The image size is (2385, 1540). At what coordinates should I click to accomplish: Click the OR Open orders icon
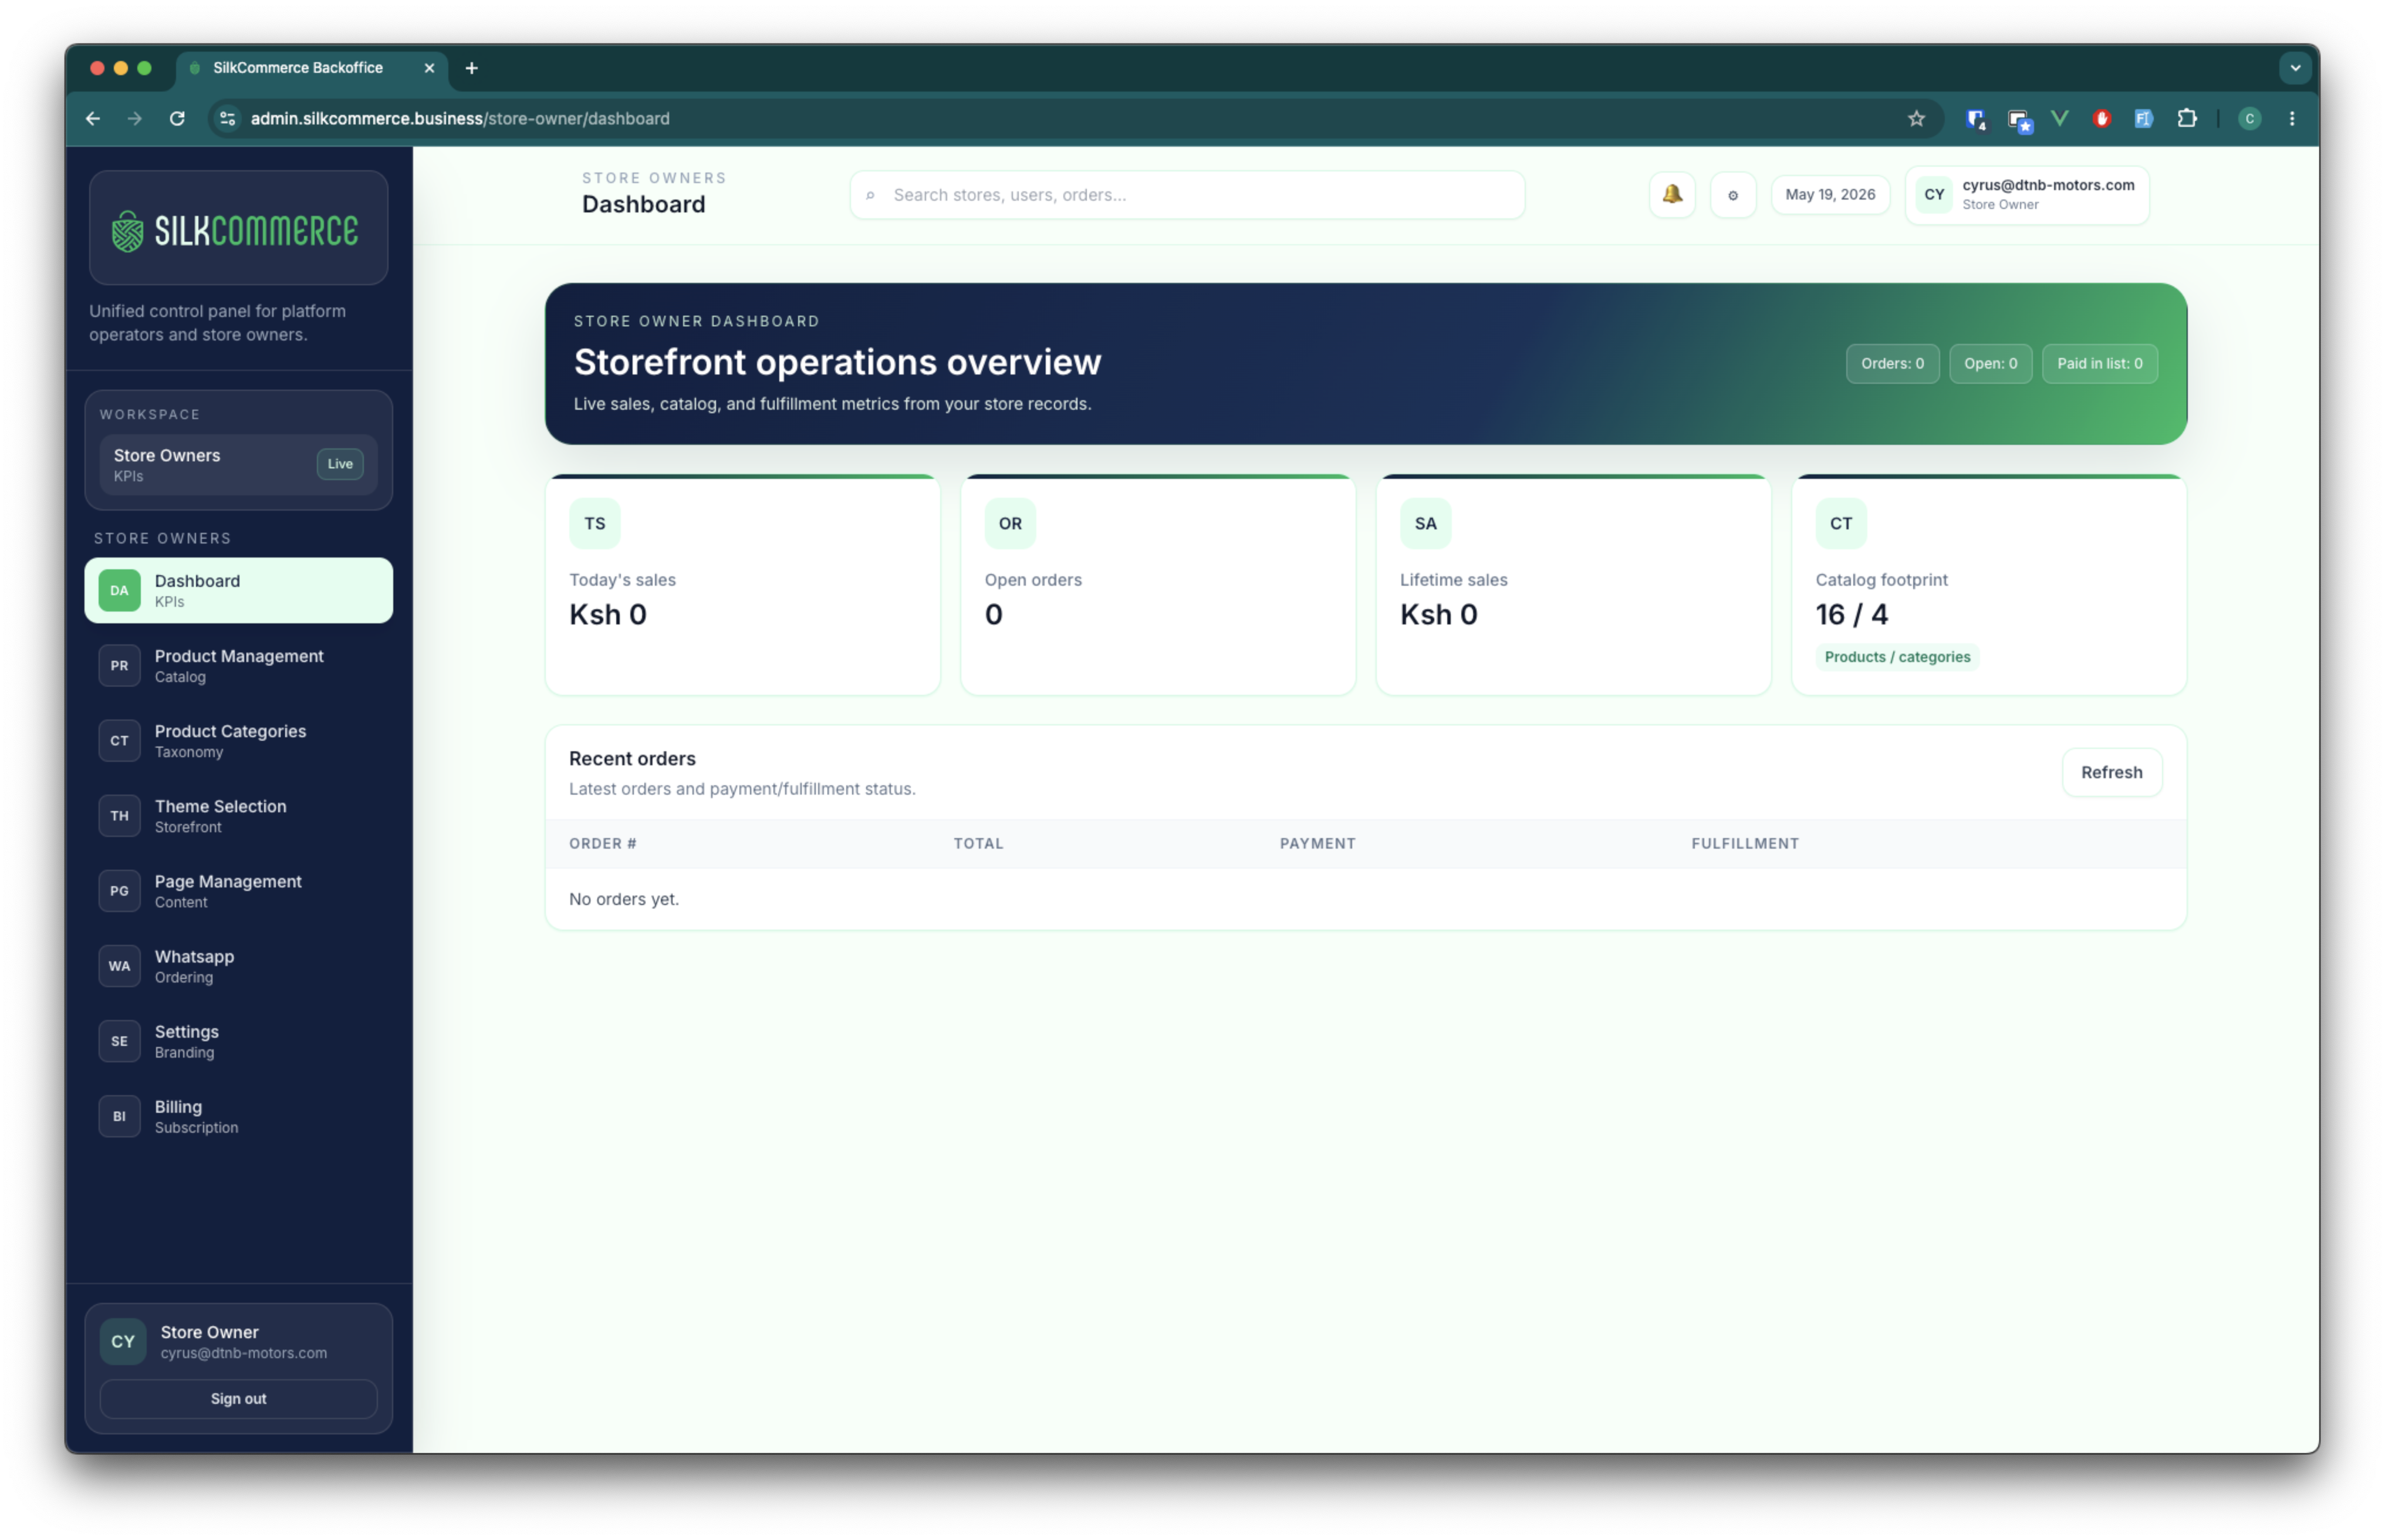[x=1009, y=523]
